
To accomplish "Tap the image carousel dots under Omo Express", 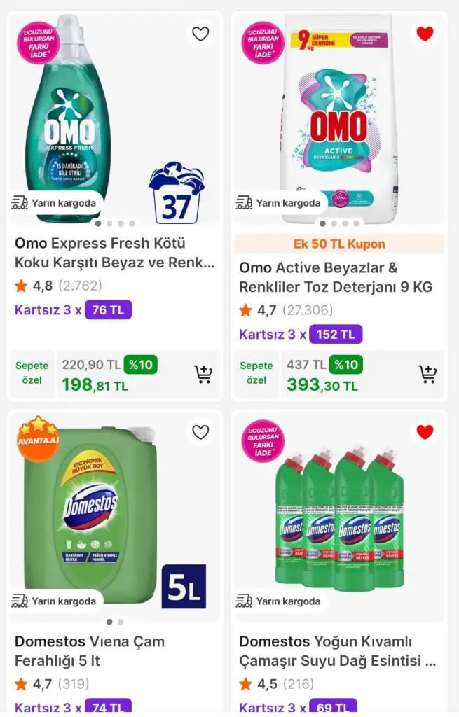I will coord(114,224).
